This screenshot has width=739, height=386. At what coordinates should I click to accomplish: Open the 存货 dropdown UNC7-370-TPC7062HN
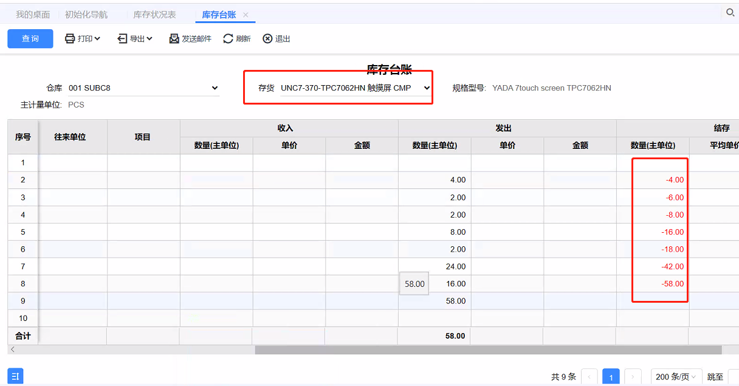click(356, 88)
